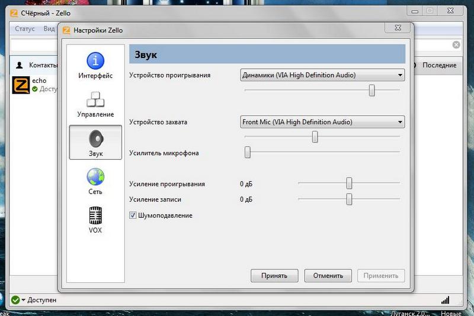The height and width of the screenshot is (316, 474).
Task: Open the Статус menu
Action: coord(25,28)
